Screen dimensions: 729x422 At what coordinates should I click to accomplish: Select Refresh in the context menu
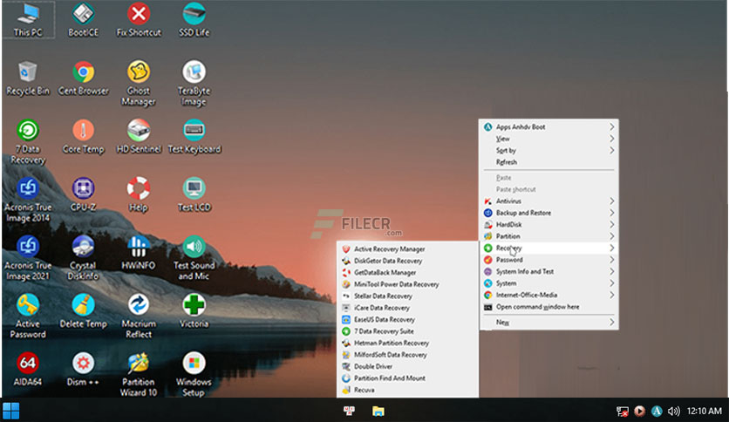point(507,162)
